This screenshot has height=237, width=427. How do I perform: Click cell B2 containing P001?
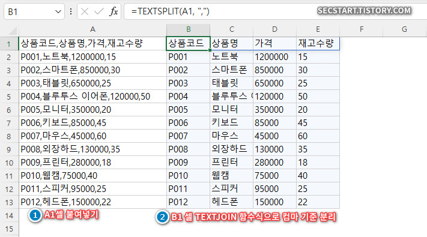[x=188, y=57]
